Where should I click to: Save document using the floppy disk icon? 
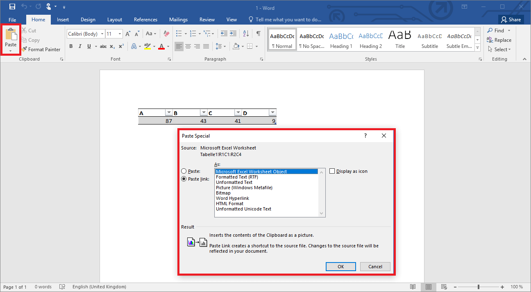12,7
